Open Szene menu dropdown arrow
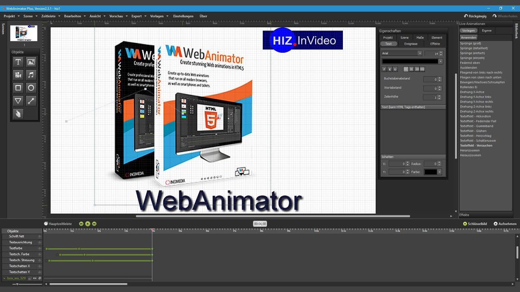The width and height of the screenshot is (520, 292). [36, 16]
